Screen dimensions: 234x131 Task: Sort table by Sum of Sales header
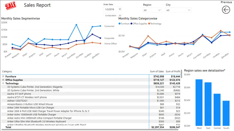(157, 71)
